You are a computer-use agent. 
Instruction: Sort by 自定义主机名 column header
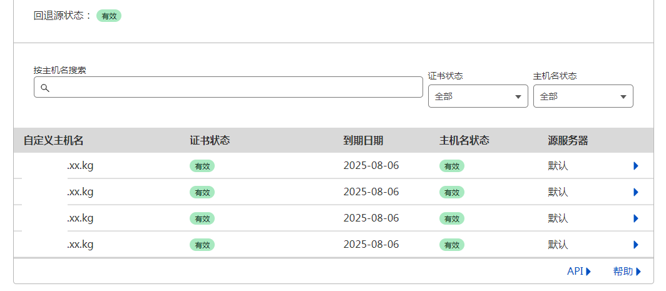click(54, 141)
